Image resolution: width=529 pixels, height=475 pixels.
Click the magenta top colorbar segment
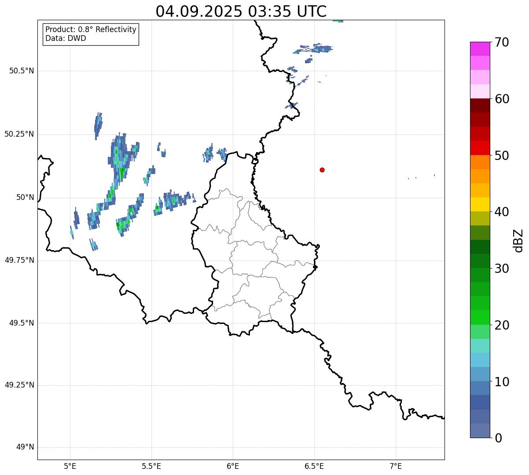pos(480,49)
